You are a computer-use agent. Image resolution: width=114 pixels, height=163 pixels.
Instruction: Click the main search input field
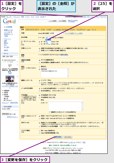click(33, 21)
